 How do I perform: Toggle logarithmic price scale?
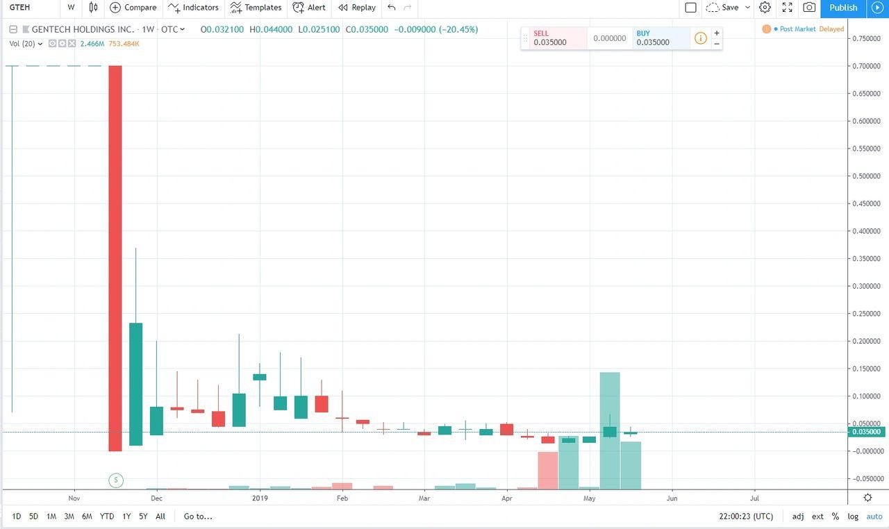(x=853, y=517)
